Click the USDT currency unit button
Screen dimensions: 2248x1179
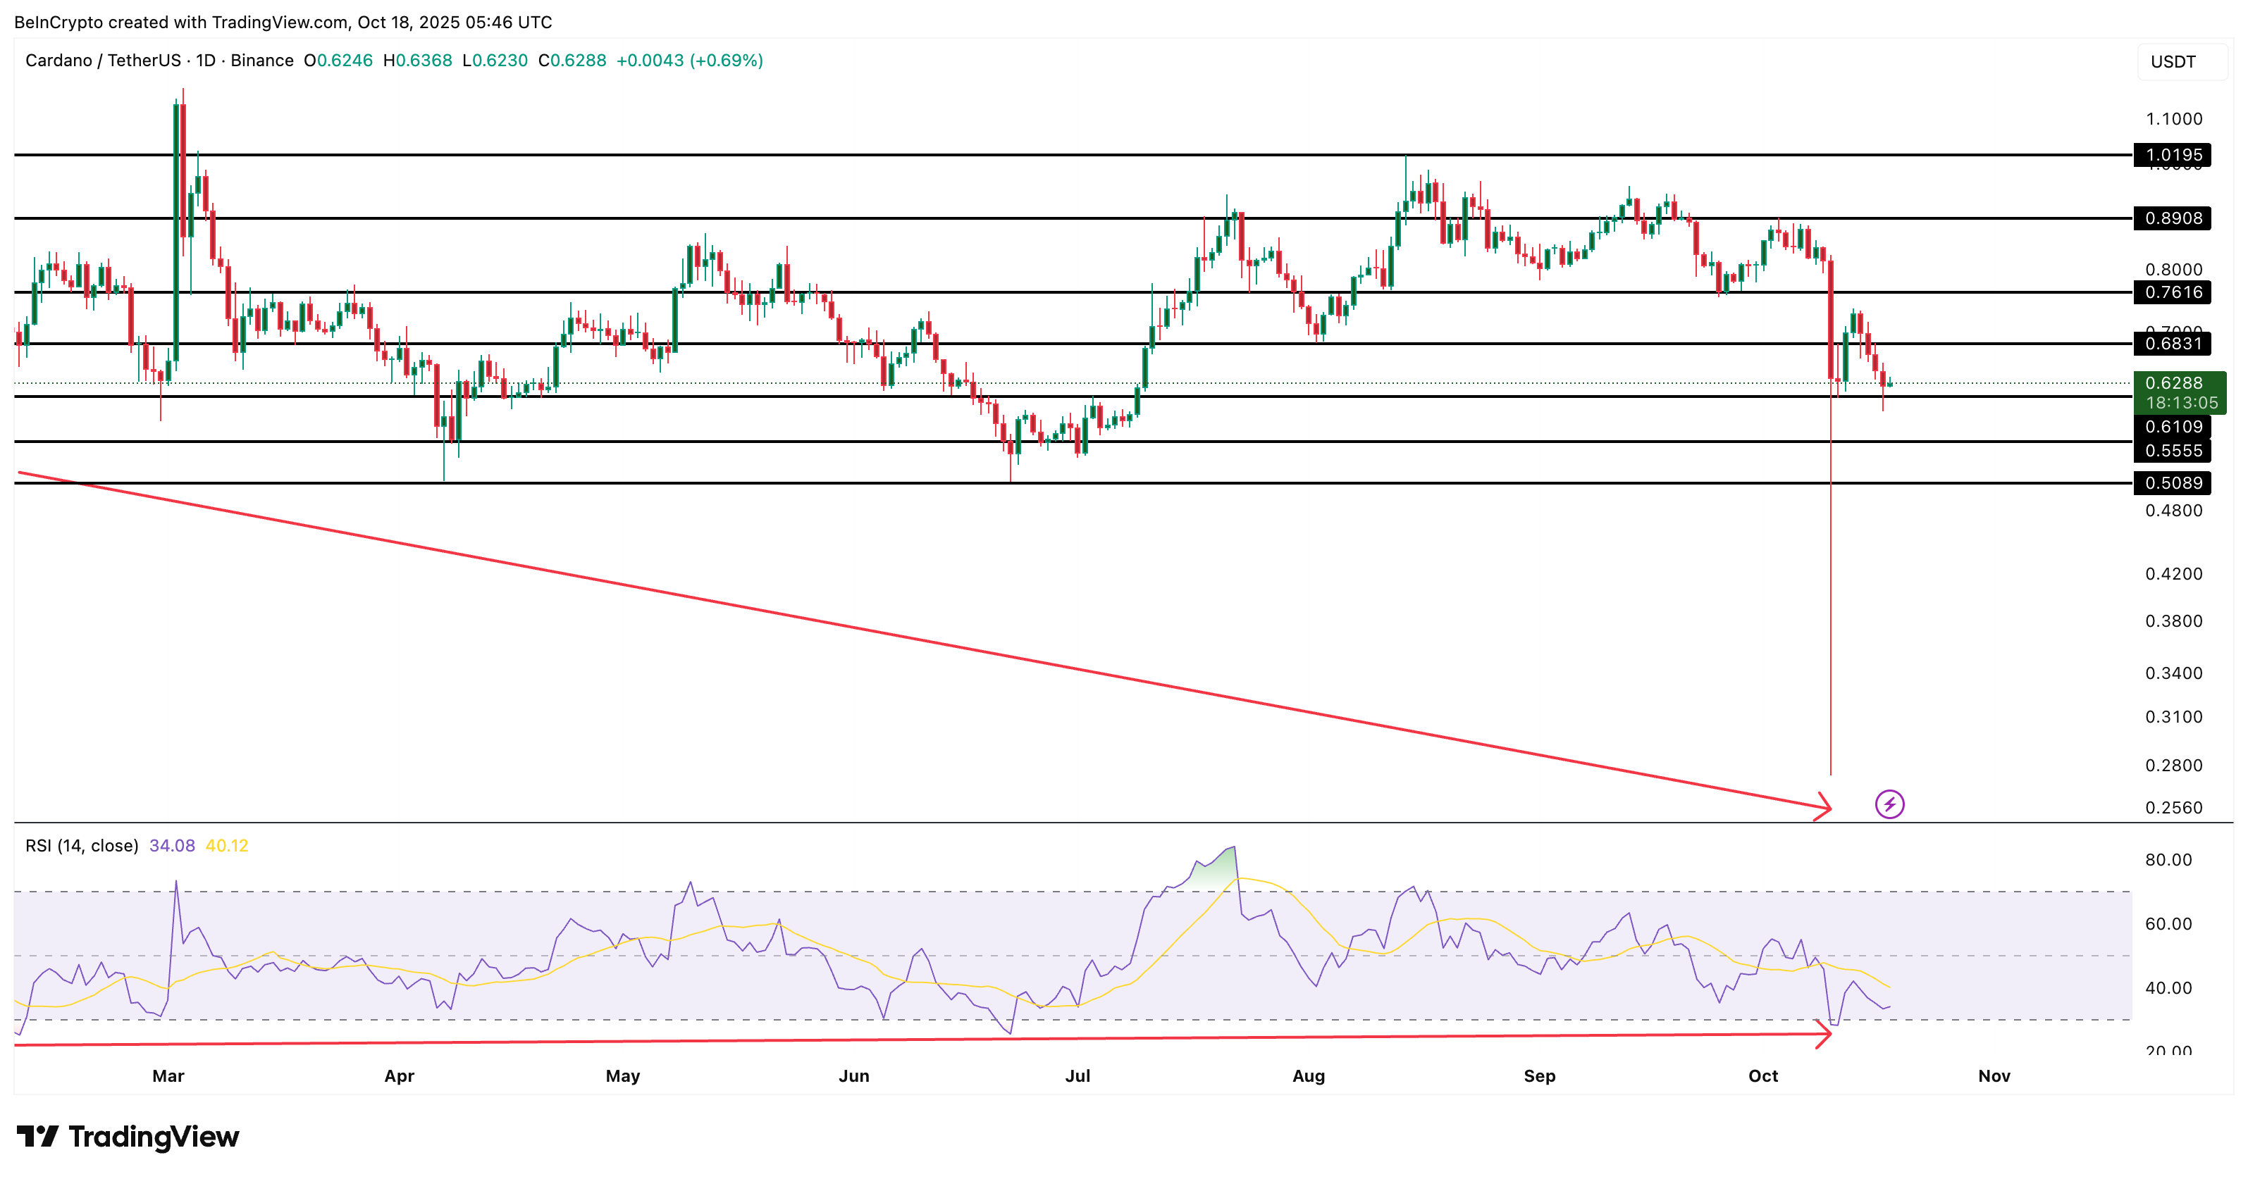2175,60
